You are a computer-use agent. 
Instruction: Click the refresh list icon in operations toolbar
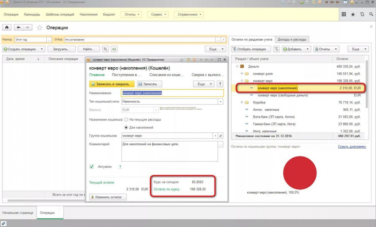[114, 49]
